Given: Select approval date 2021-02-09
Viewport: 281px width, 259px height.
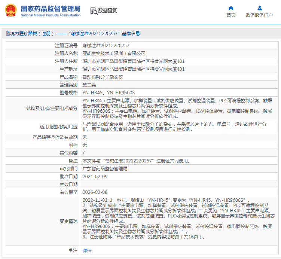Looking at the screenshot, I should click(95, 177).
